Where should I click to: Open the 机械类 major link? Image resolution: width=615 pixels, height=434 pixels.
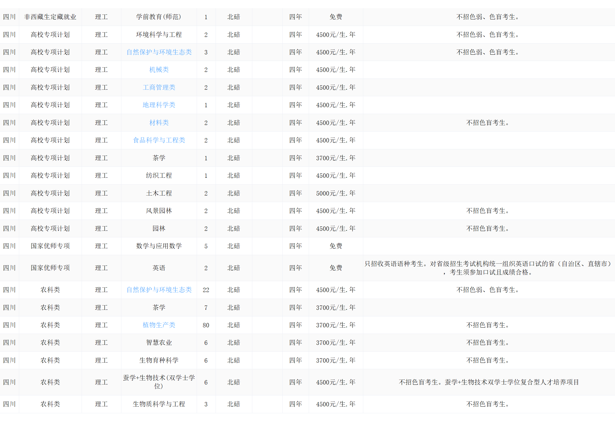[x=159, y=70]
